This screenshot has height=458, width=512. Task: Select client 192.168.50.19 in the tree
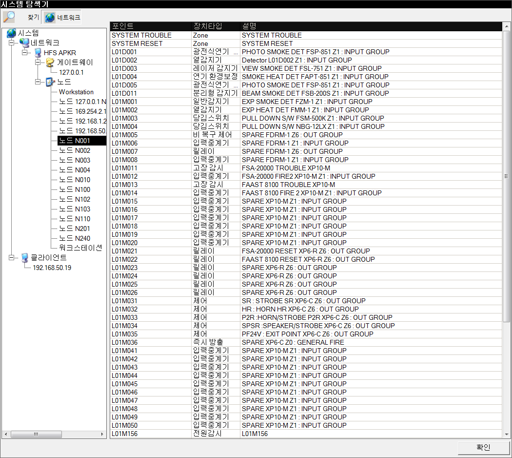tap(52, 268)
